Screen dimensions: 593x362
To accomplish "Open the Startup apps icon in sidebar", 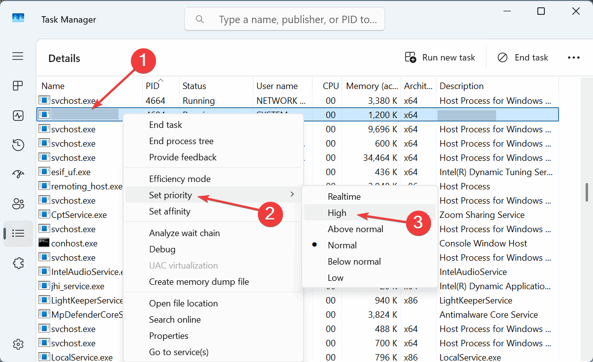I will point(18,175).
